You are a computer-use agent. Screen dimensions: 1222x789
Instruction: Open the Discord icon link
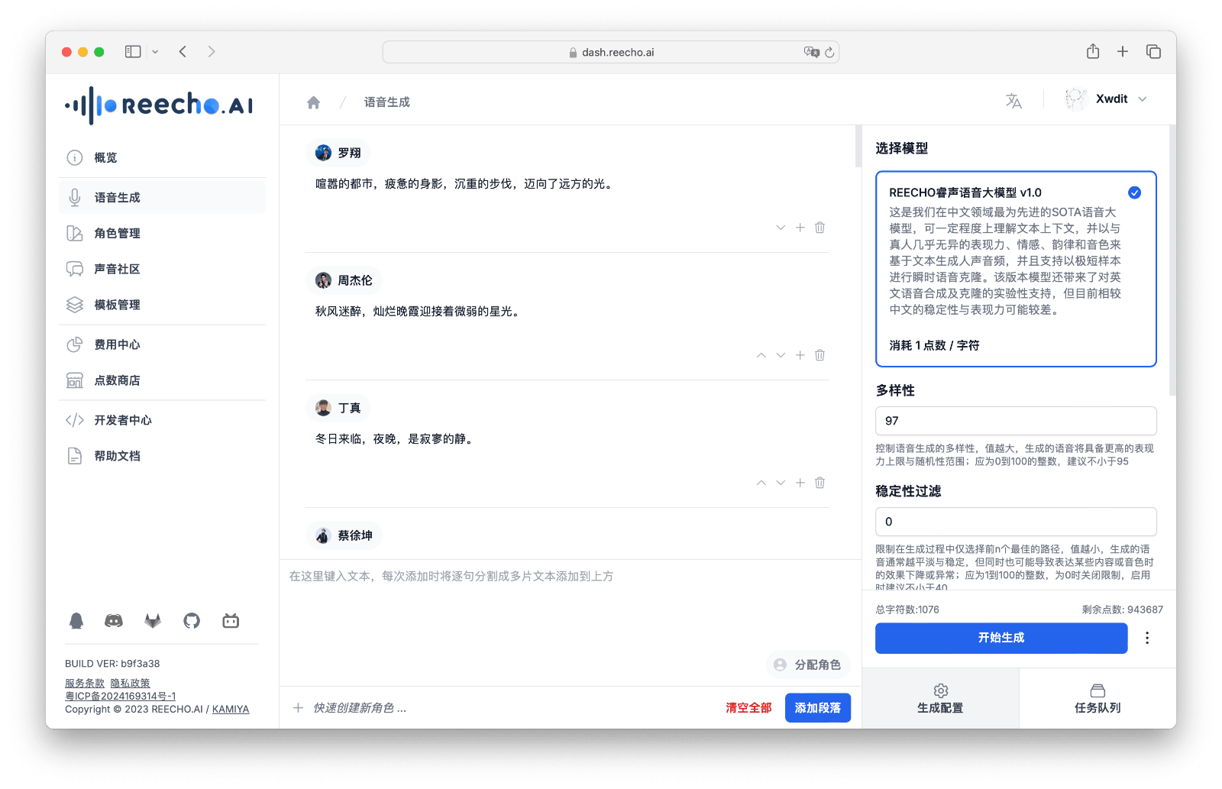point(113,621)
